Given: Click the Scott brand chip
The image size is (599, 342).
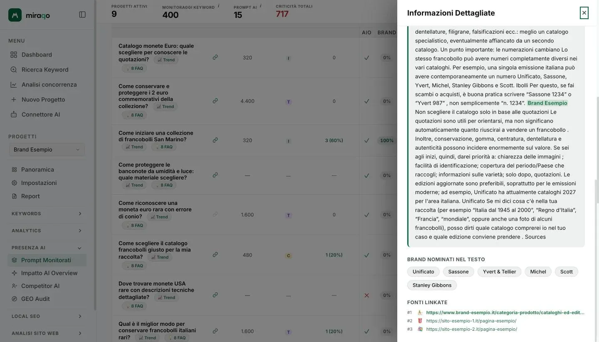Looking at the screenshot, I should click(566, 272).
